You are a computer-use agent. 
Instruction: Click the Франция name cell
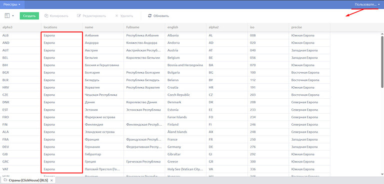103,139
